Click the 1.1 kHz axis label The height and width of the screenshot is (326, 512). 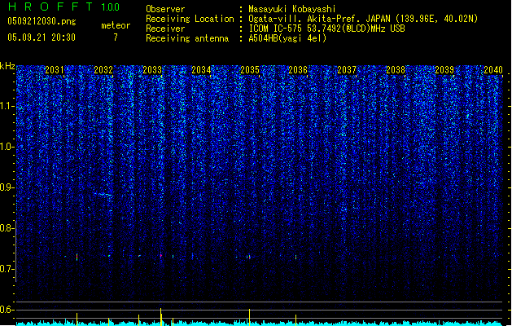[x=7, y=107]
